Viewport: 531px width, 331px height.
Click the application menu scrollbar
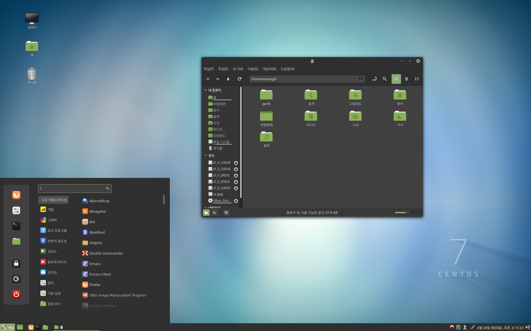tap(164, 199)
